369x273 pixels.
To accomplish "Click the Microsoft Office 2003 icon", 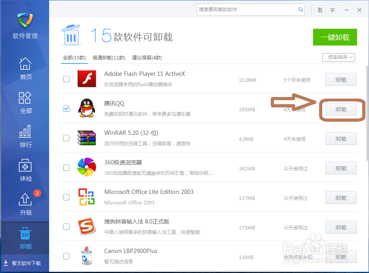I will [x=87, y=197].
